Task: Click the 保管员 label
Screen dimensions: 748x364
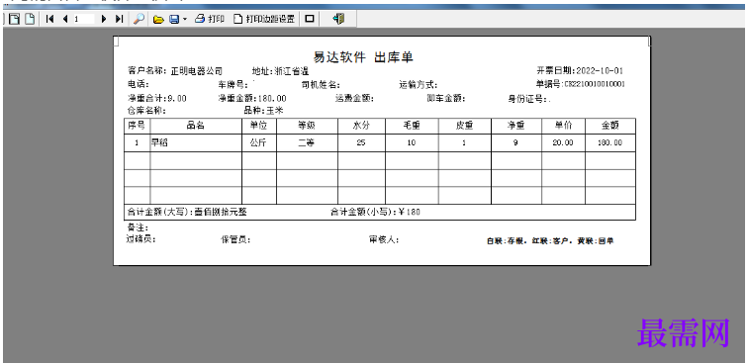Action: [235, 240]
